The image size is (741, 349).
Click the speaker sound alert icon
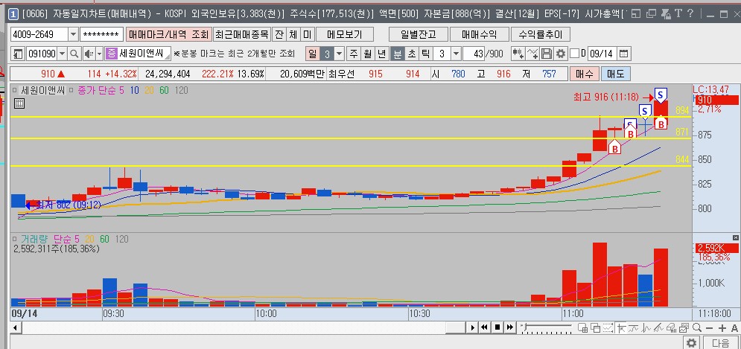click(x=89, y=54)
